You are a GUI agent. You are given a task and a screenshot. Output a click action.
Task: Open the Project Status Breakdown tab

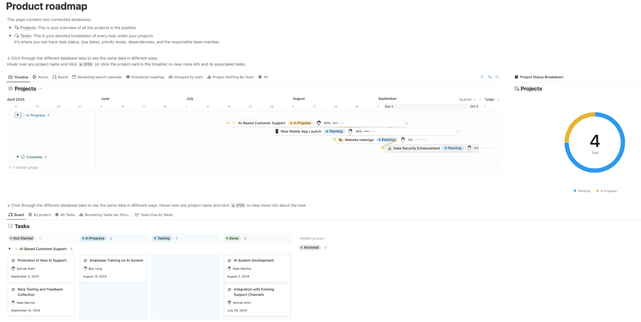[x=539, y=77]
